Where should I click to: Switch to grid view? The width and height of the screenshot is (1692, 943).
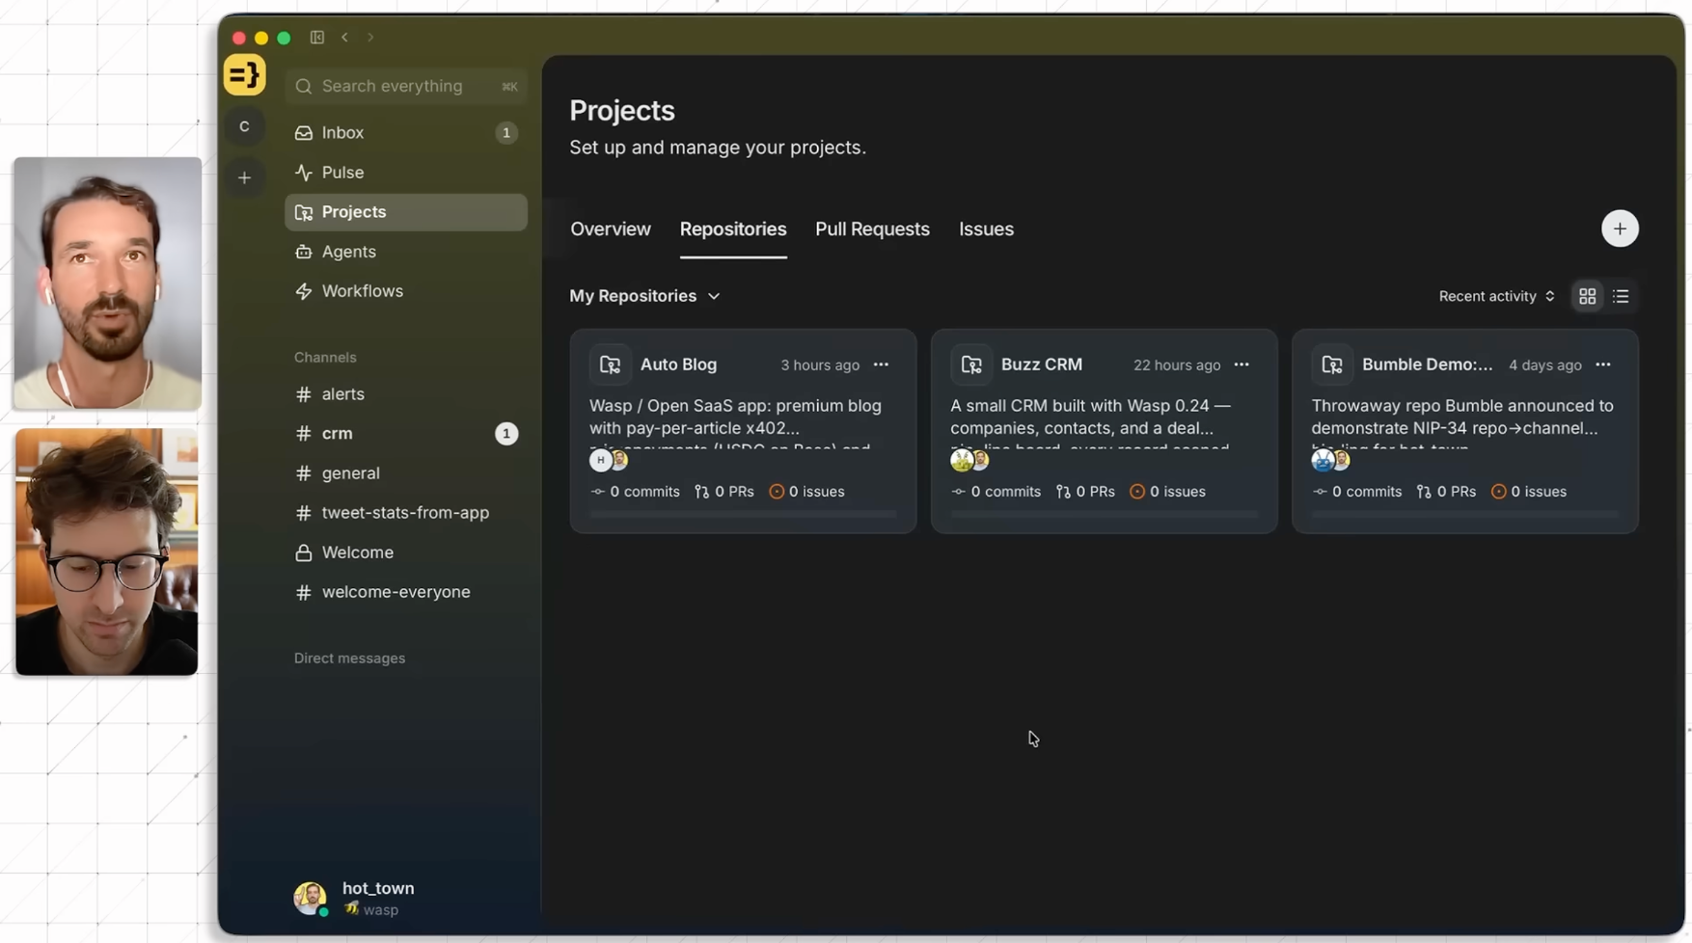click(1587, 296)
